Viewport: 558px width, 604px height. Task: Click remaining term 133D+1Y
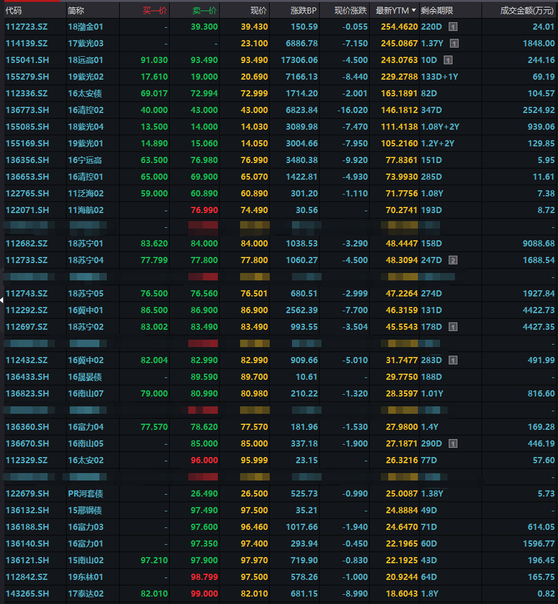point(439,77)
